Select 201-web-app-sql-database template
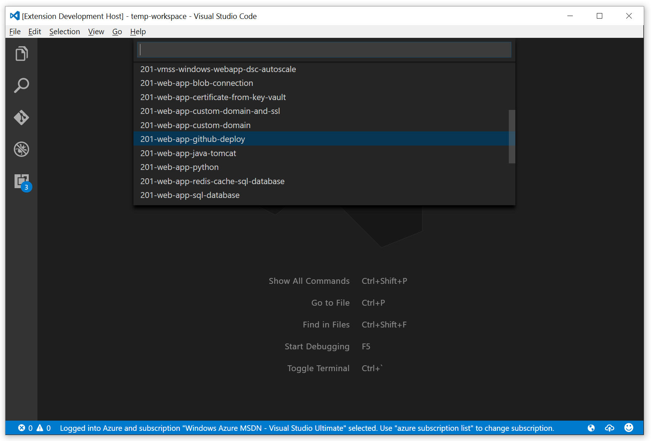 point(321,195)
